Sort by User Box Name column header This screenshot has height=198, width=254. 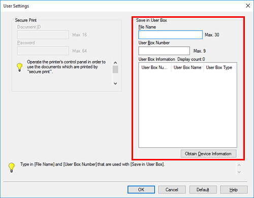pyautogui.click(x=187, y=68)
